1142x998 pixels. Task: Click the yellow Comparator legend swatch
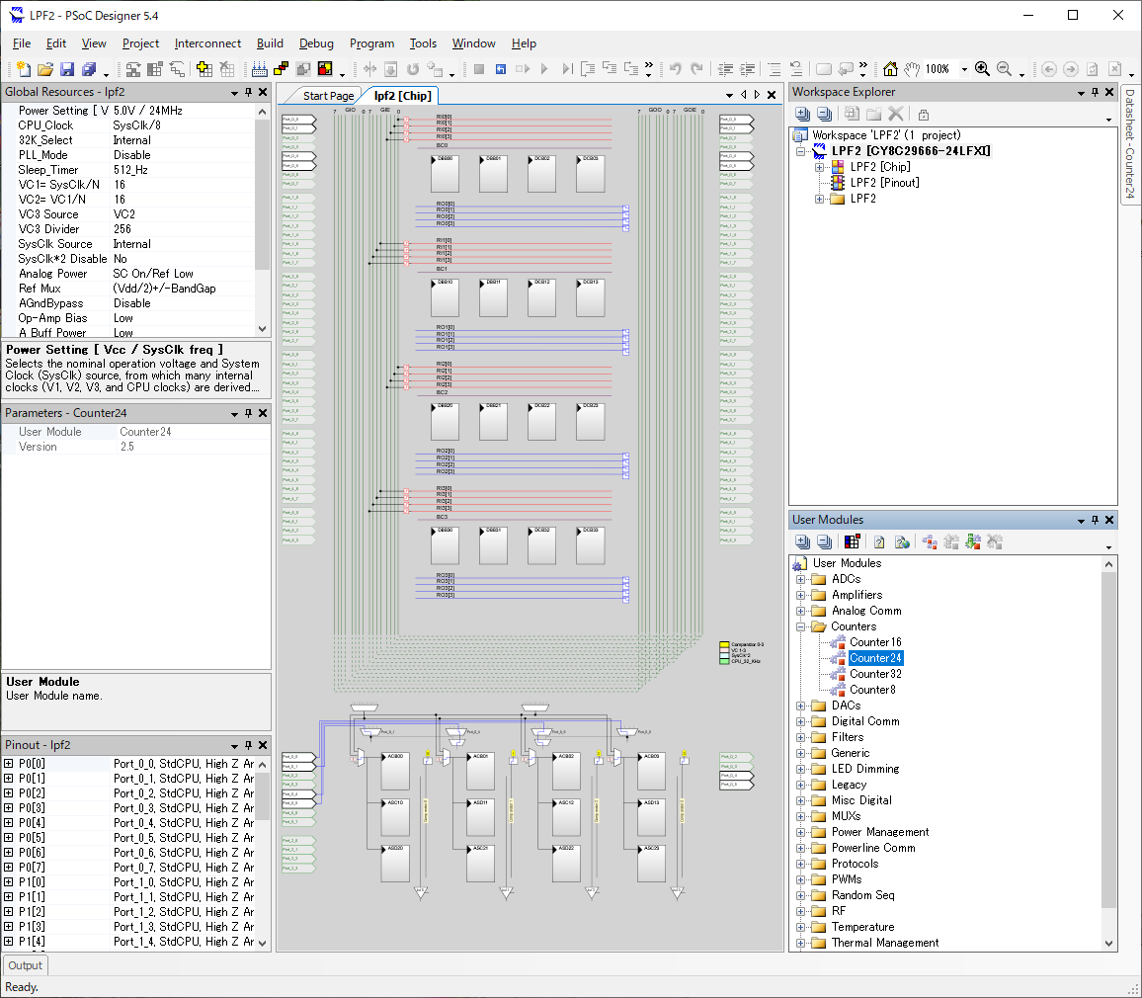point(724,644)
